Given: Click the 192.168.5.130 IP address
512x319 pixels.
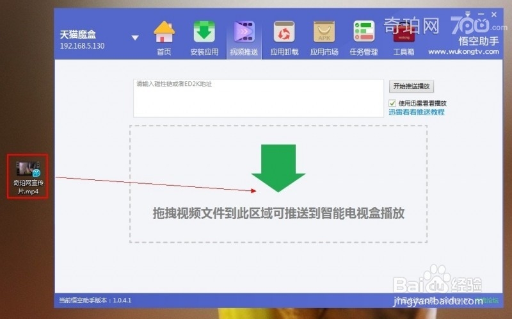Looking at the screenshot, I should click(82, 45).
